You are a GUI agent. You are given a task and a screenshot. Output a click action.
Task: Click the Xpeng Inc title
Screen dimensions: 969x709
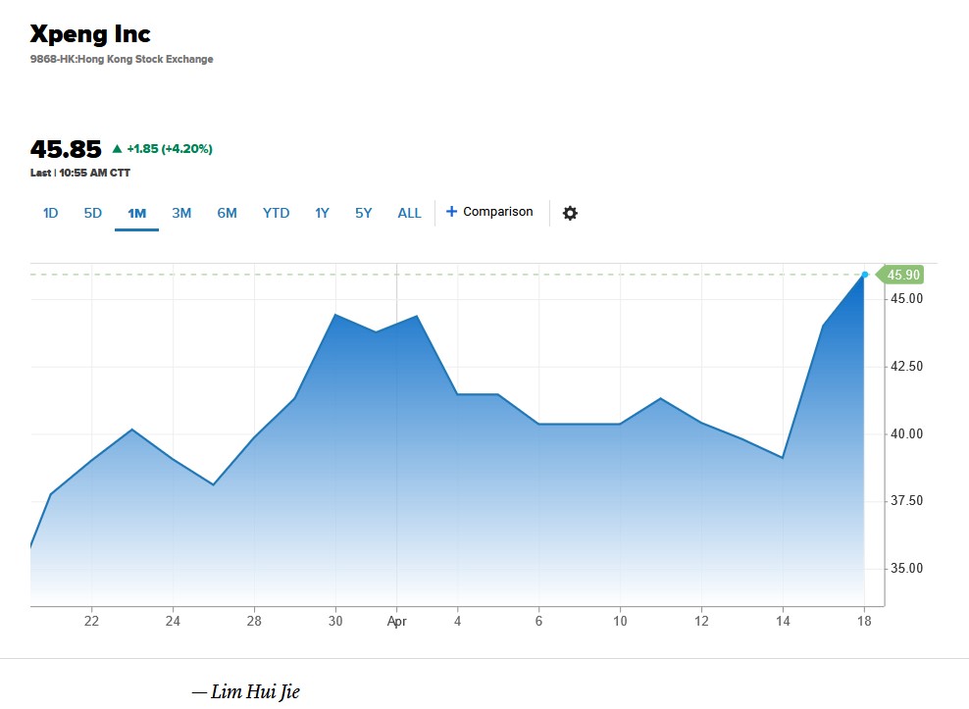(90, 34)
